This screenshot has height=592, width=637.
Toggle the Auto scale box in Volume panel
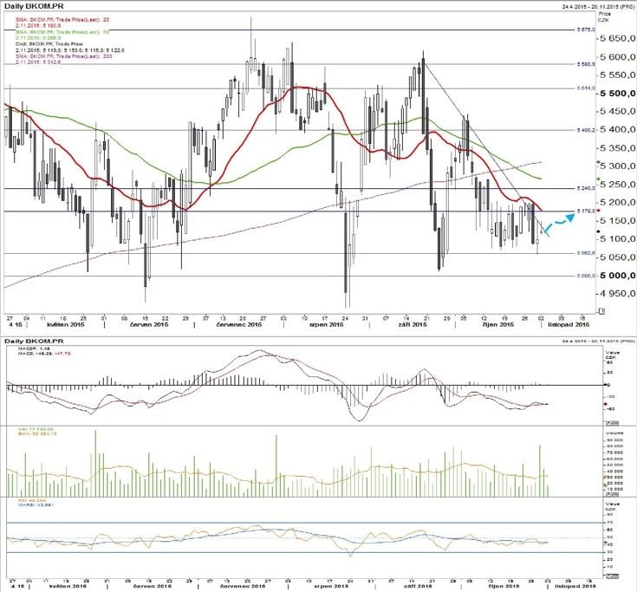[x=612, y=494]
